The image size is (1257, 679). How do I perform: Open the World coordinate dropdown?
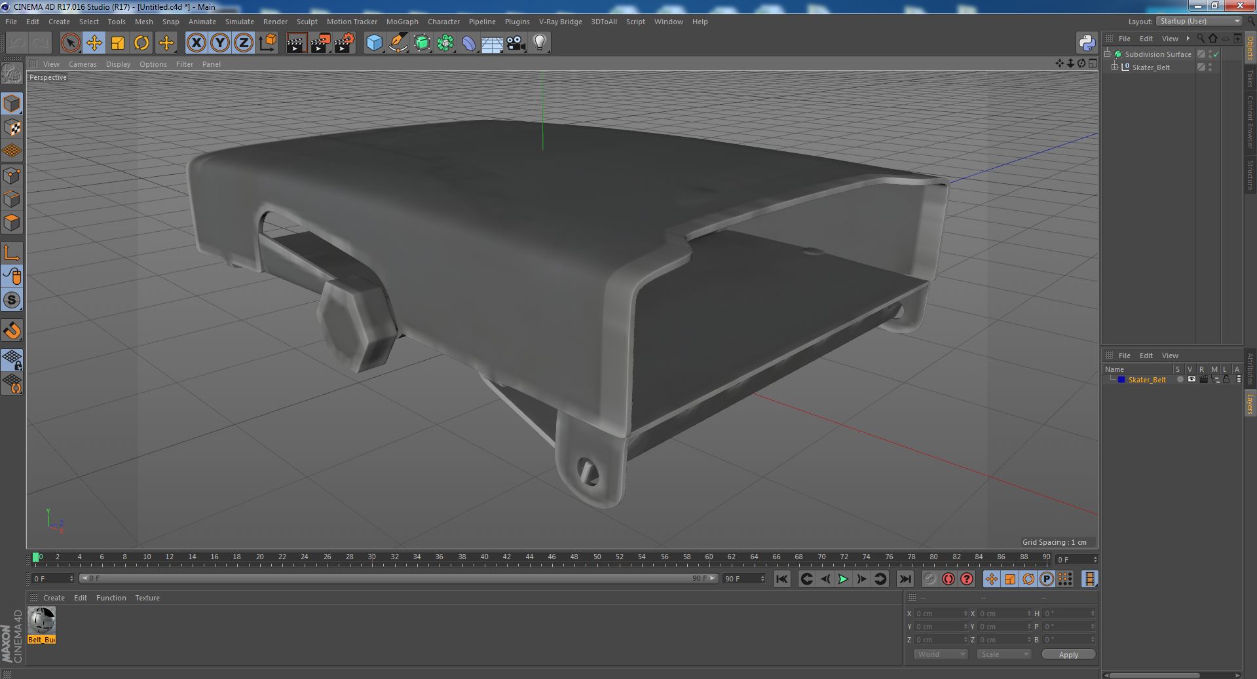(941, 654)
